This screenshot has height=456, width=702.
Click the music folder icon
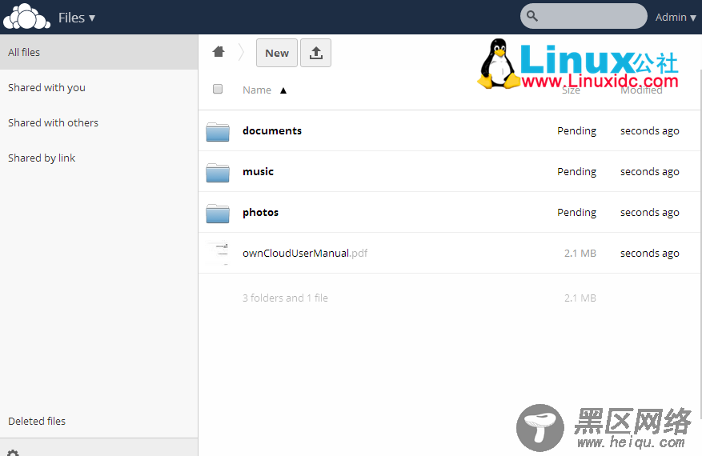pos(218,172)
